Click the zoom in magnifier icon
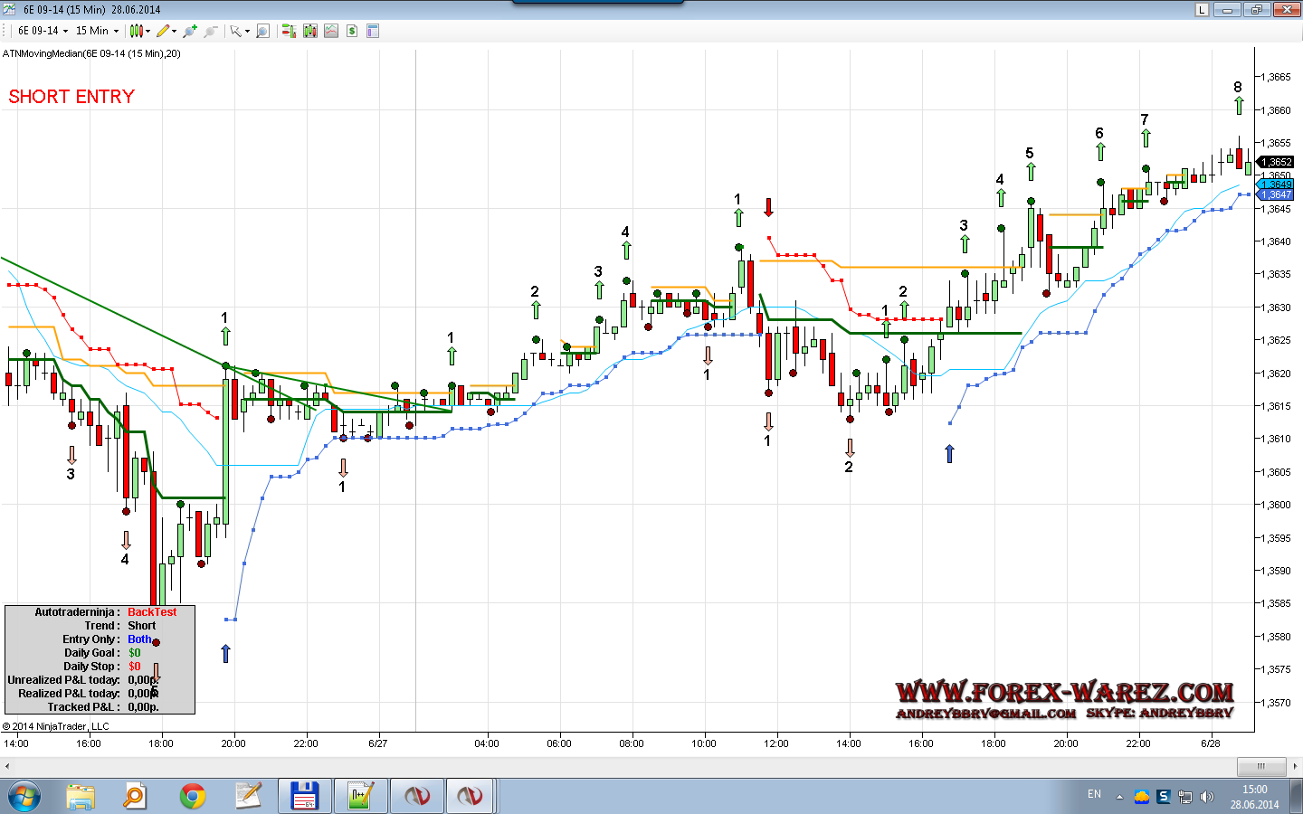Screen dimensions: 1303x814 tap(189, 31)
